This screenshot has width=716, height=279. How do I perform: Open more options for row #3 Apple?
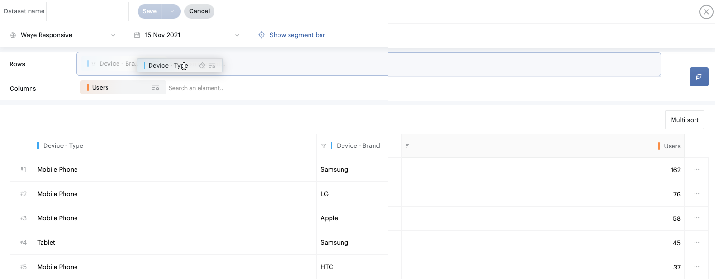697,218
